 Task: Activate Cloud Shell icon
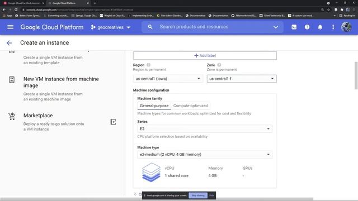(294, 27)
